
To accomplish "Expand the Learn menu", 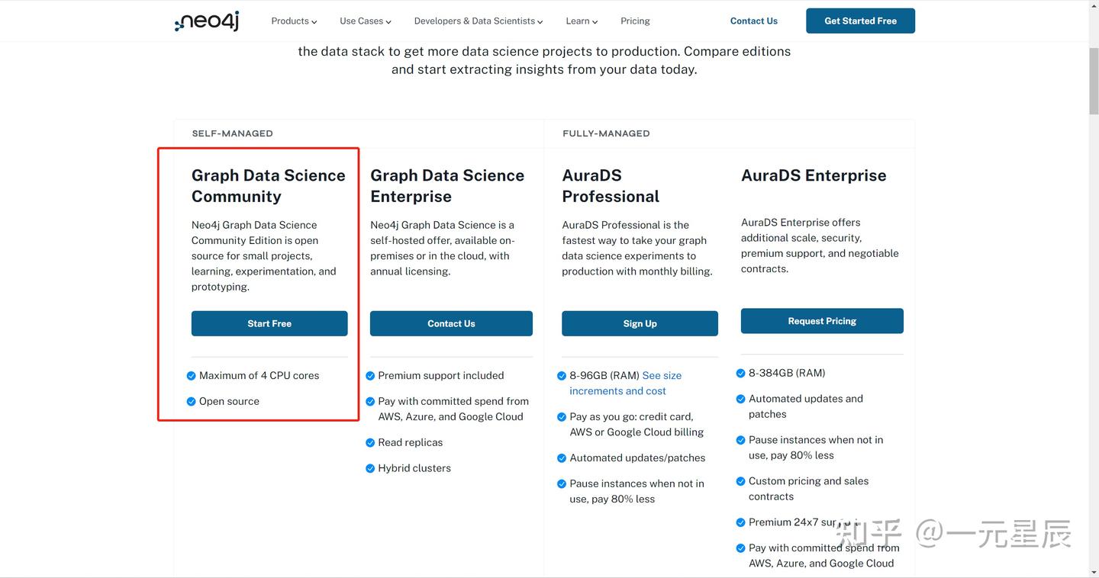I will pyautogui.click(x=582, y=21).
